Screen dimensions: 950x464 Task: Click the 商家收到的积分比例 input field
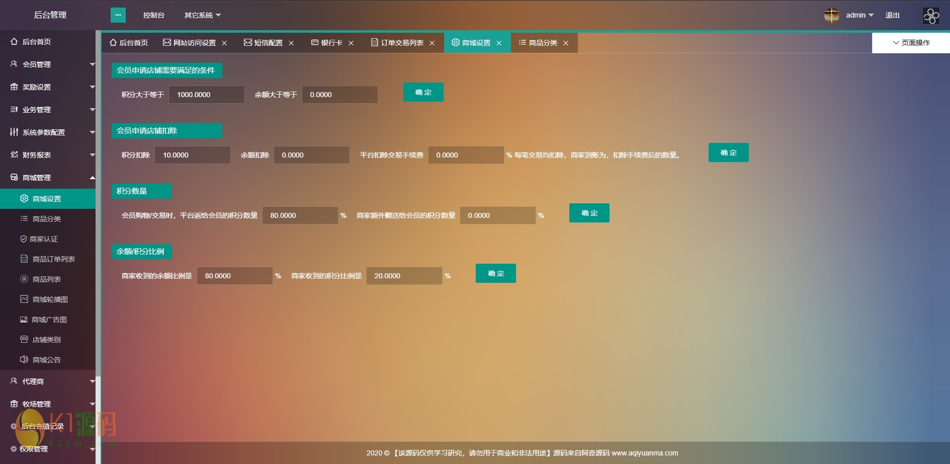404,276
